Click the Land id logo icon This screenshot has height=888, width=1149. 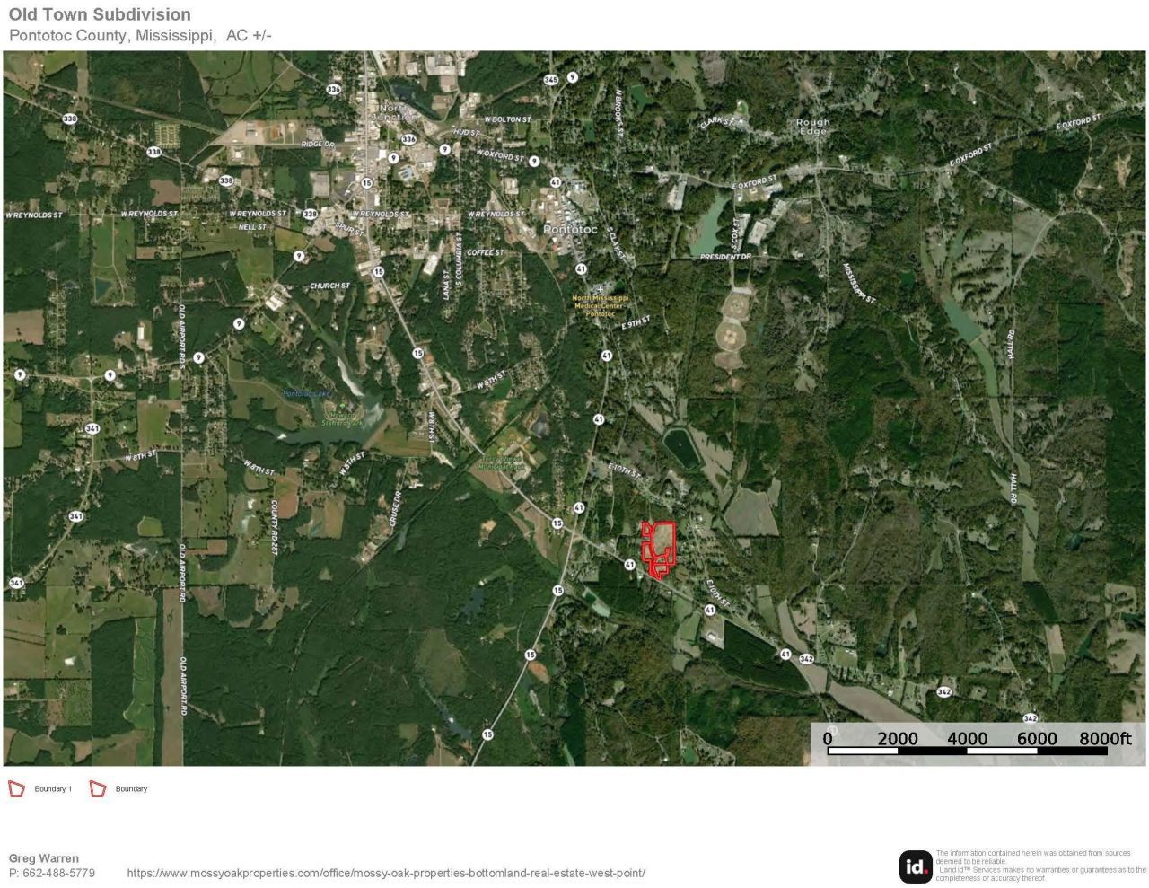coord(916,866)
